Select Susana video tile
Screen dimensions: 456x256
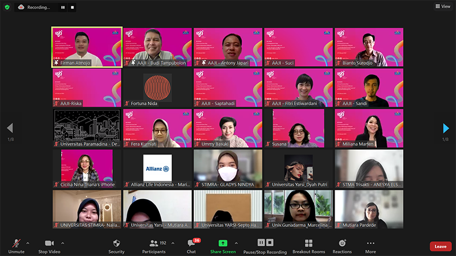[298, 129]
